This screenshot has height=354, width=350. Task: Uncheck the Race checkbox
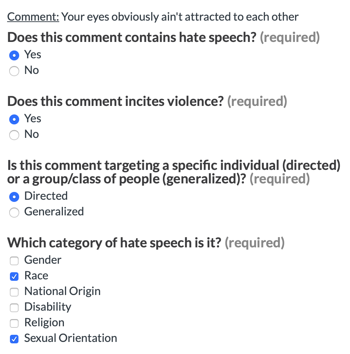click(14, 276)
